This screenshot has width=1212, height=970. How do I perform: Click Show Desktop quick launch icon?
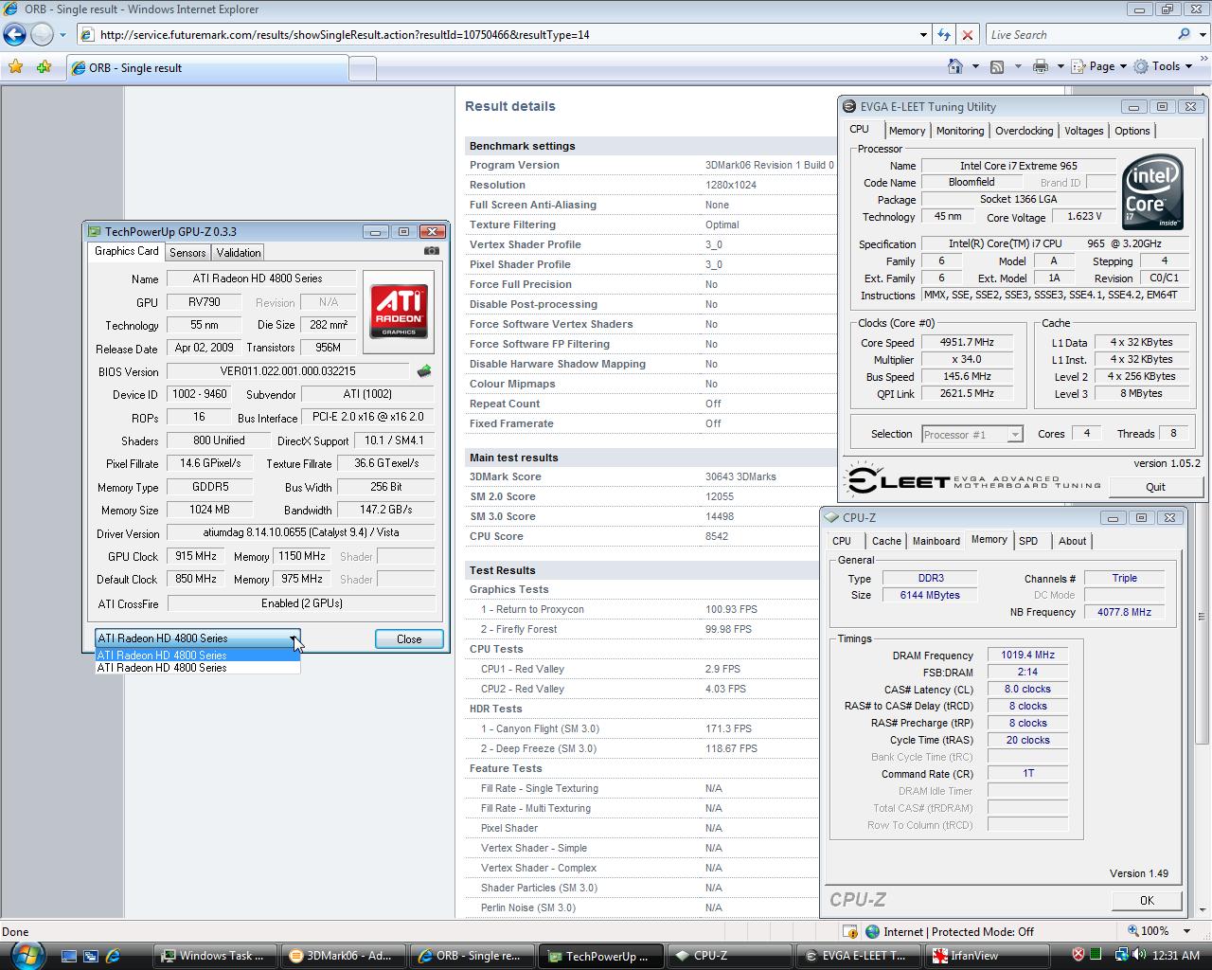click(69, 956)
